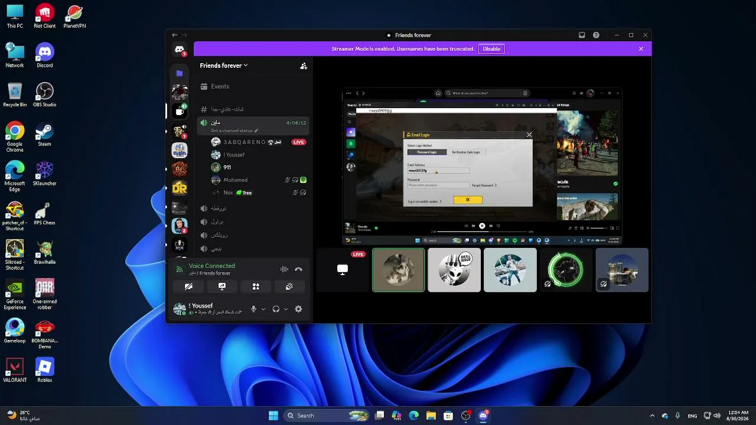Open the Discord Inbox icon in title bar
This screenshot has height=425, width=756.
pos(582,35)
